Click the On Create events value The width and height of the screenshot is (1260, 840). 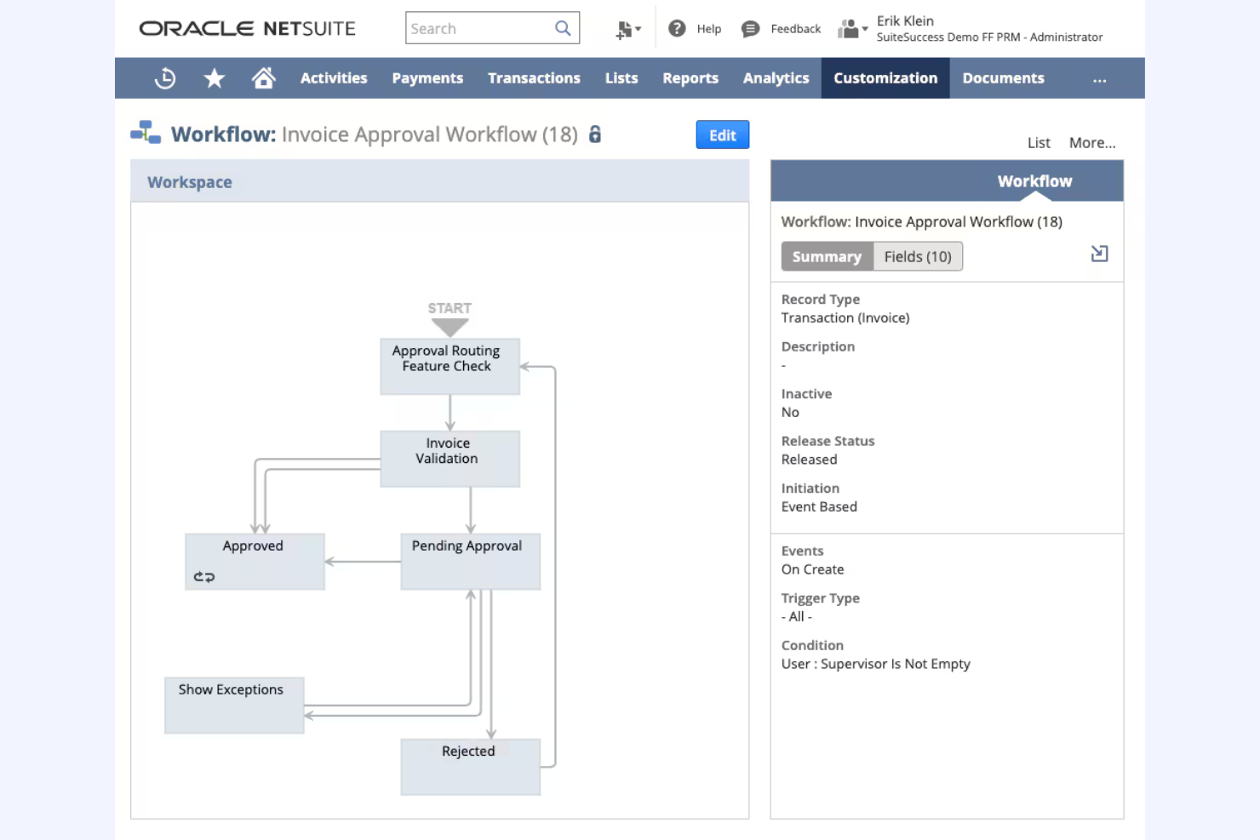tap(813, 569)
